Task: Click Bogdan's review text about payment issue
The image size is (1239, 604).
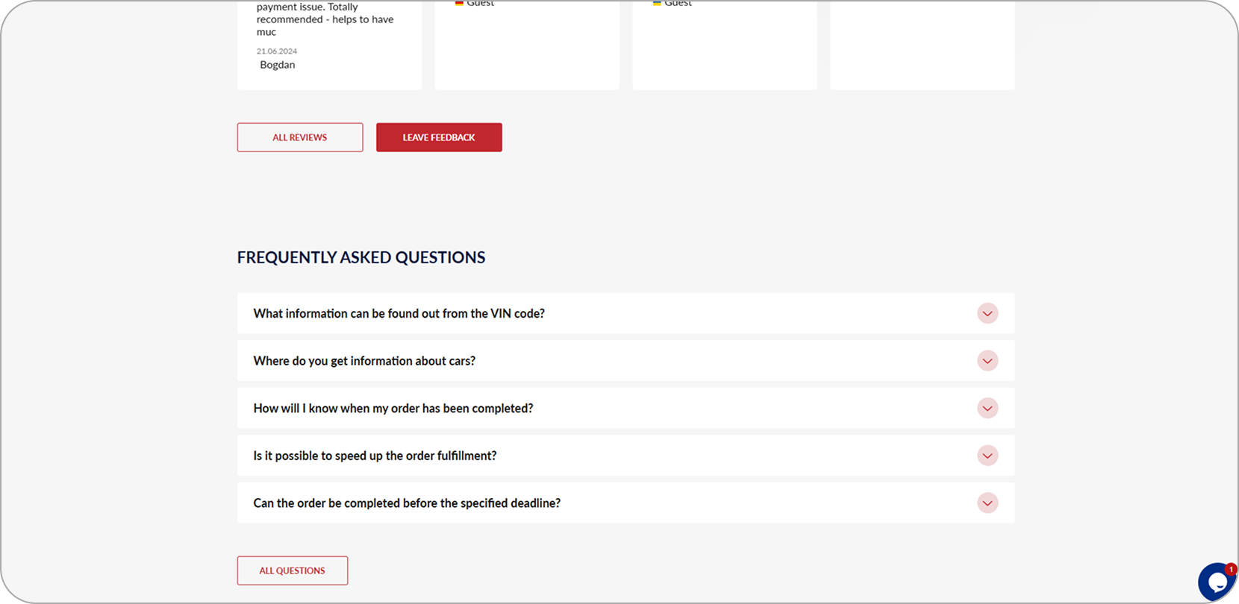Action: pyautogui.click(x=325, y=19)
